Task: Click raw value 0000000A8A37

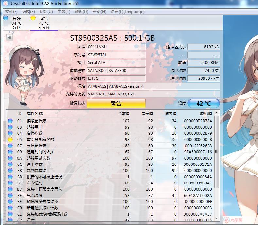Action: point(198,214)
